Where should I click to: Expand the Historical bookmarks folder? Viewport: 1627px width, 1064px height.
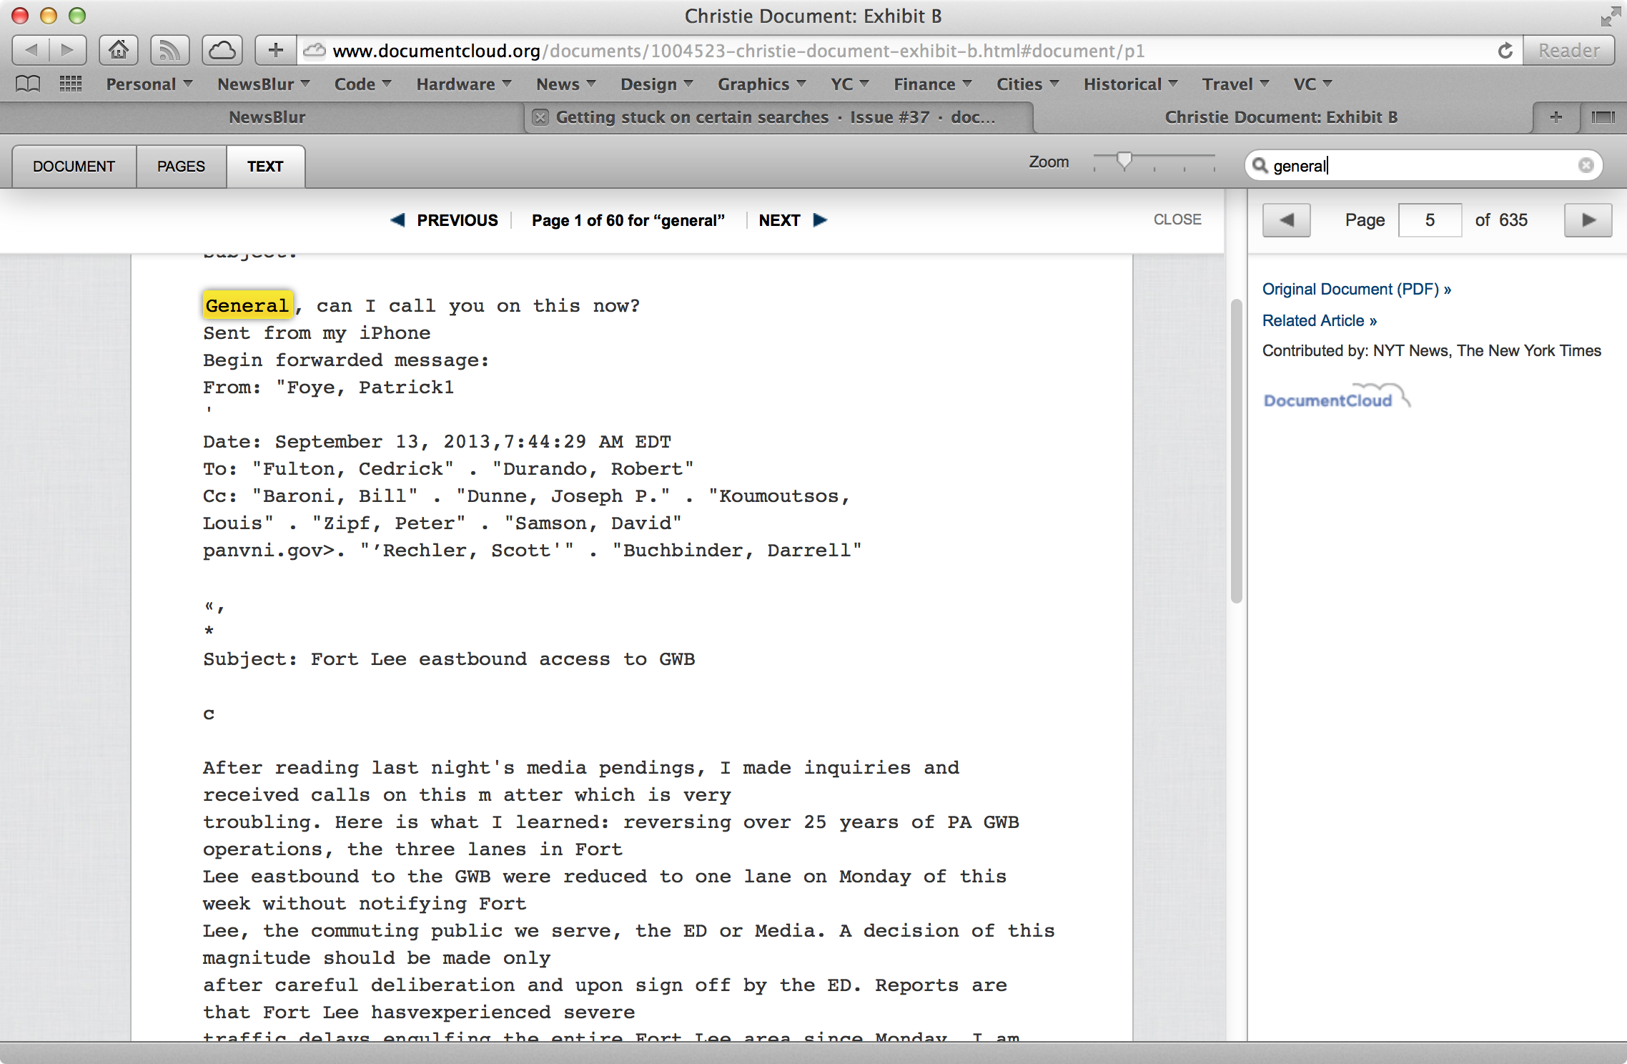[1131, 84]
